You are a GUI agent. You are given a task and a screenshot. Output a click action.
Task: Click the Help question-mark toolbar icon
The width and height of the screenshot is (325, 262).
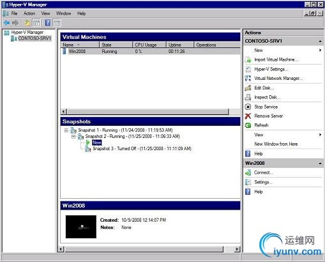tap(48, 22)
